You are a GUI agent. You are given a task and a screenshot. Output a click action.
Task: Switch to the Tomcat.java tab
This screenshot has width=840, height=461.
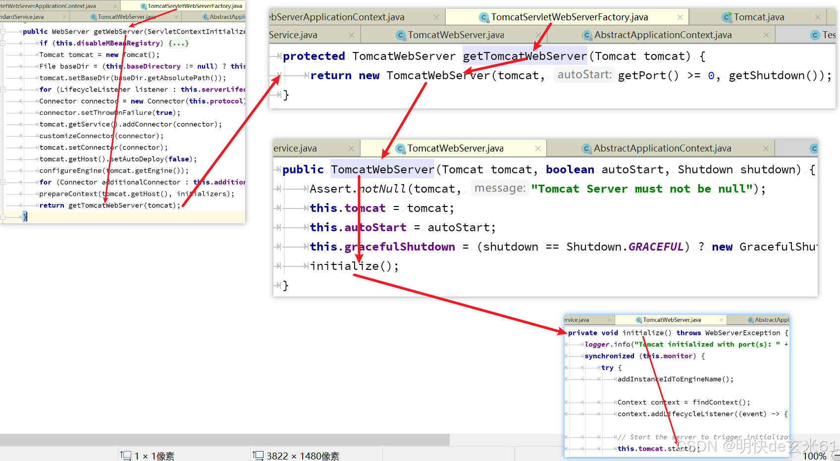click(x=759, y=17)
